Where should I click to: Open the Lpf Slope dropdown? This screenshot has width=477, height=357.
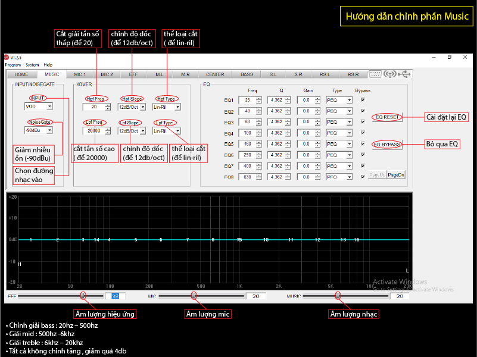[132, 131]
